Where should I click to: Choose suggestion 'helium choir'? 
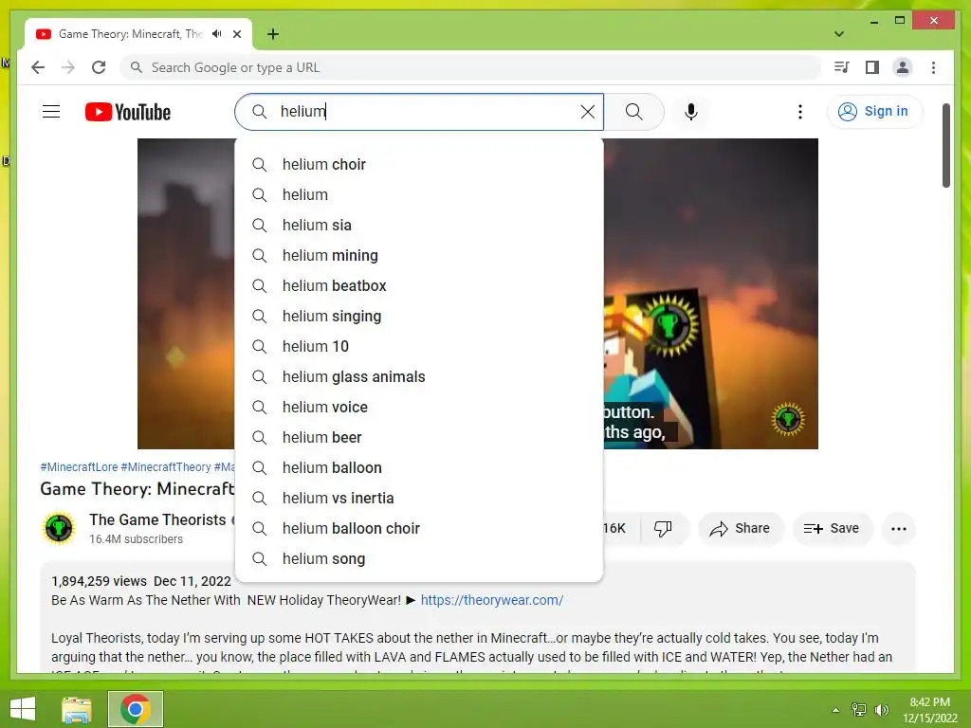[418, 164]
